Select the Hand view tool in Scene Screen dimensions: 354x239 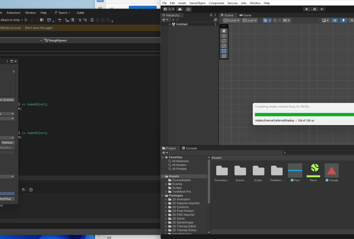point(224,31)
